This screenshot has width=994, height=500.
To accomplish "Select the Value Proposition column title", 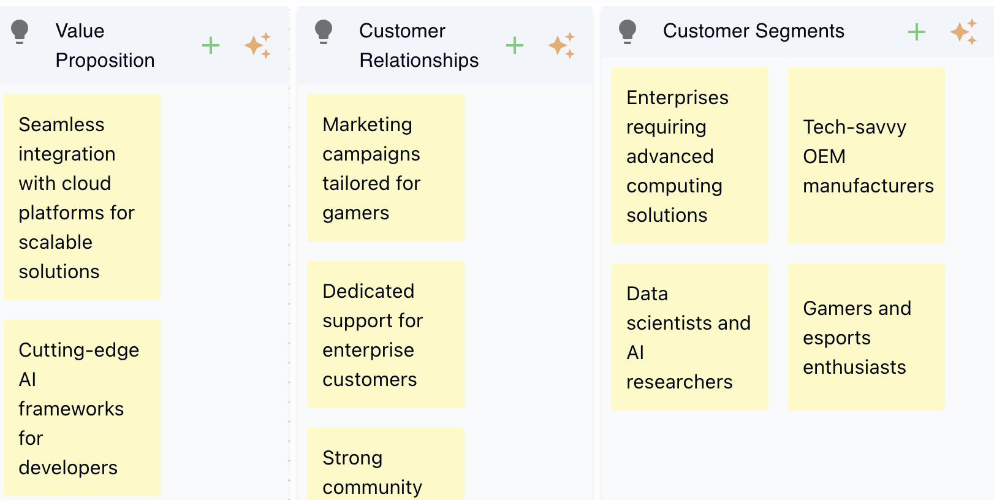I will (105, 45).
